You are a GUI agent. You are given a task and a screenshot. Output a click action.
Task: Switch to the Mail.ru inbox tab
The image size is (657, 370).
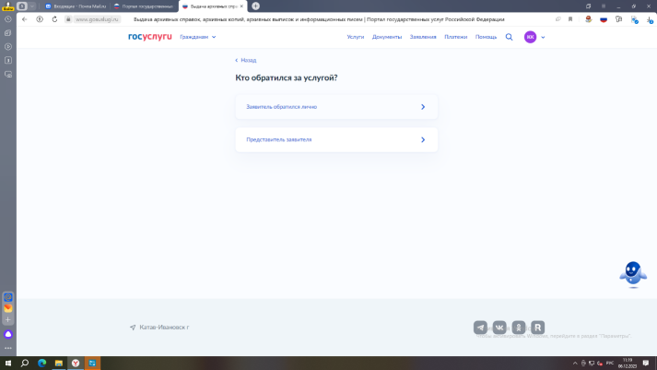pyautogui.click(x=75, y=6)
